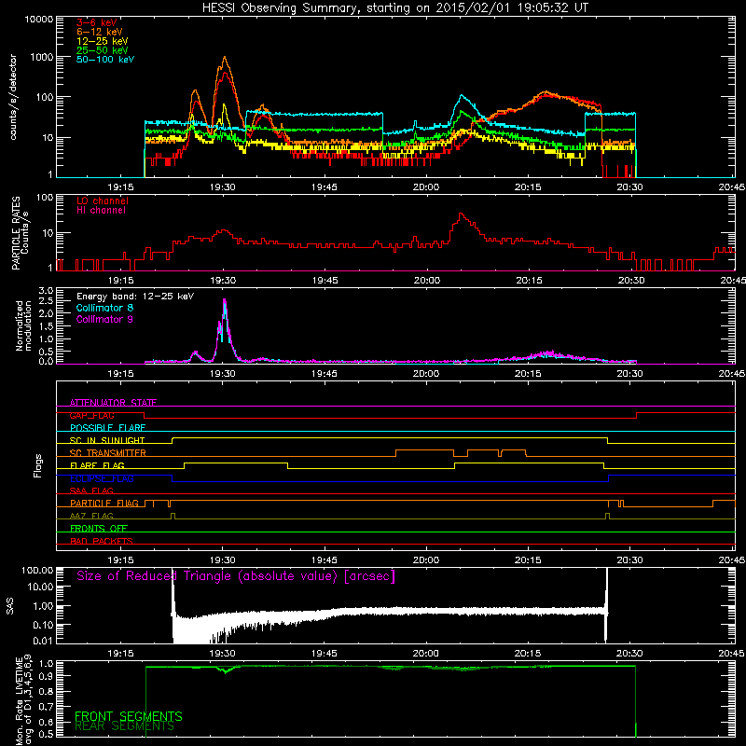
Task: Select the GAP_FLAG label
Action: [x=92, y=415]
